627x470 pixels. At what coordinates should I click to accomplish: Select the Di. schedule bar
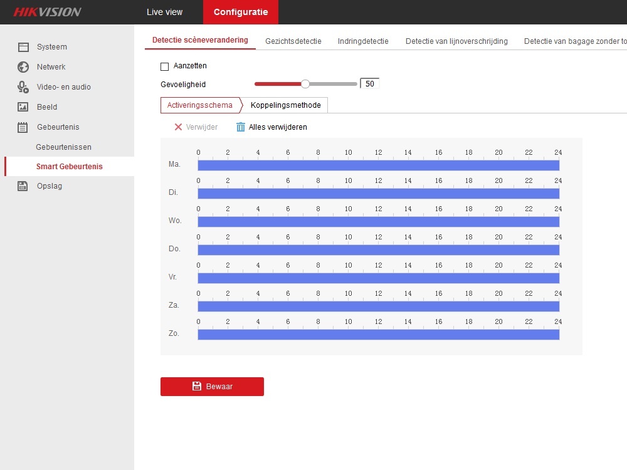378,194
